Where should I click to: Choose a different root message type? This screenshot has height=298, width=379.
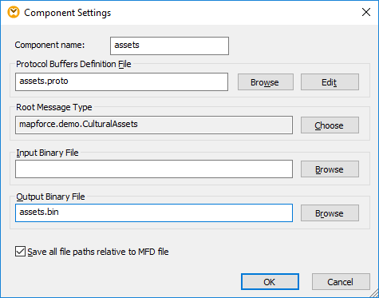pyautogui.click(x=330, y=125)
